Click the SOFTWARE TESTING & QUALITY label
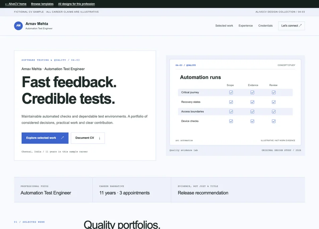Screen dimensions: 319x229 pyautogui.click(x=51, y=60)
